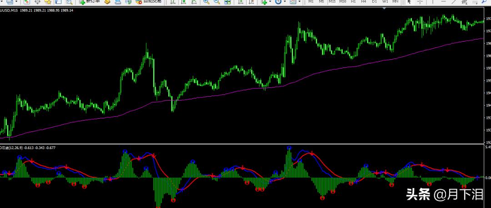Open the Strategy Tester icon

pyautogui.click(x=69, y=2)
